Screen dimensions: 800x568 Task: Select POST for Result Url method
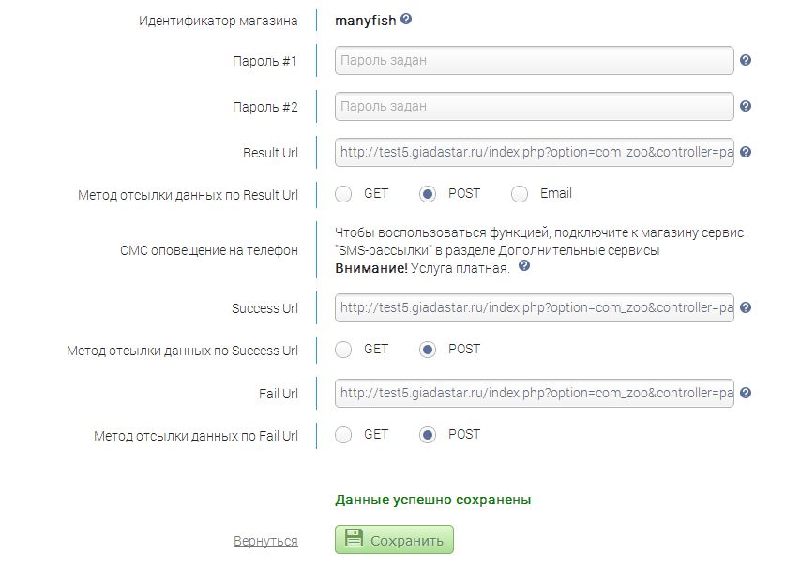pyautogui.click(x=428, y=194)
